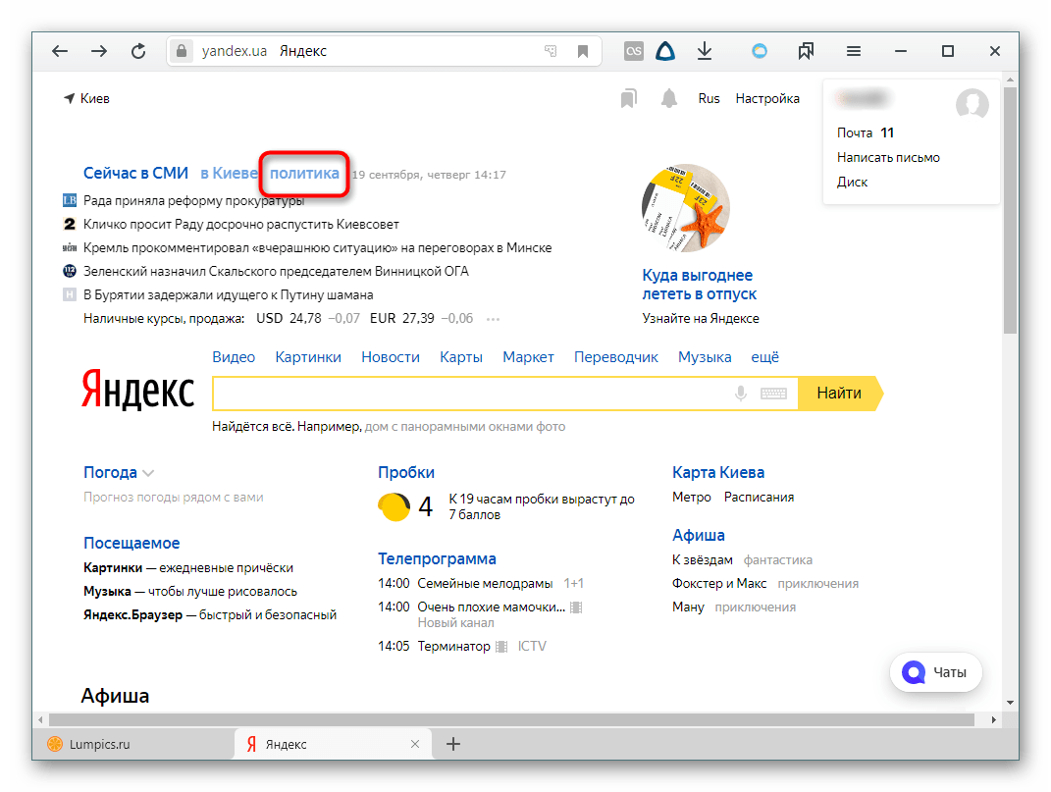1051x792 pixels.
Task: Open the browser hamburger menu
Action: [x=854, y=51]
